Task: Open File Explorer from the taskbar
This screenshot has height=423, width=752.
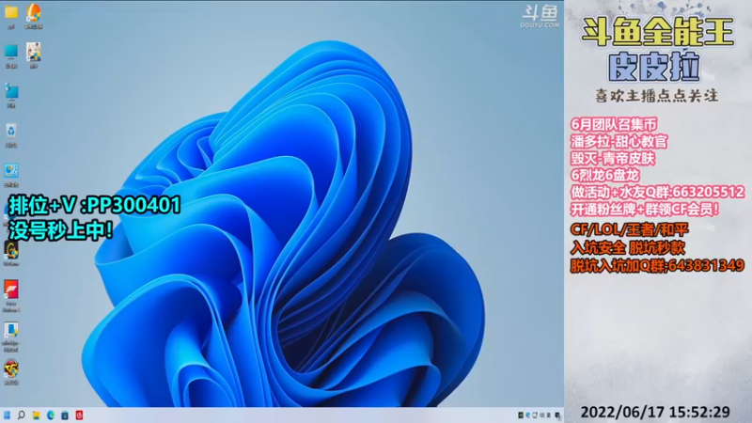Action: coord(36,415)
